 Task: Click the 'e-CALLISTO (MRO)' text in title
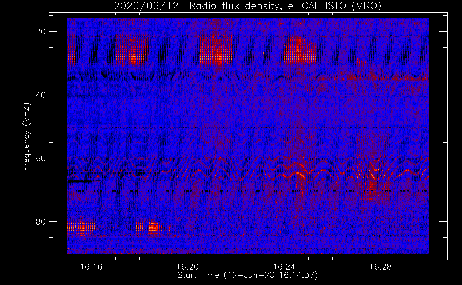(x=334, y=6)
